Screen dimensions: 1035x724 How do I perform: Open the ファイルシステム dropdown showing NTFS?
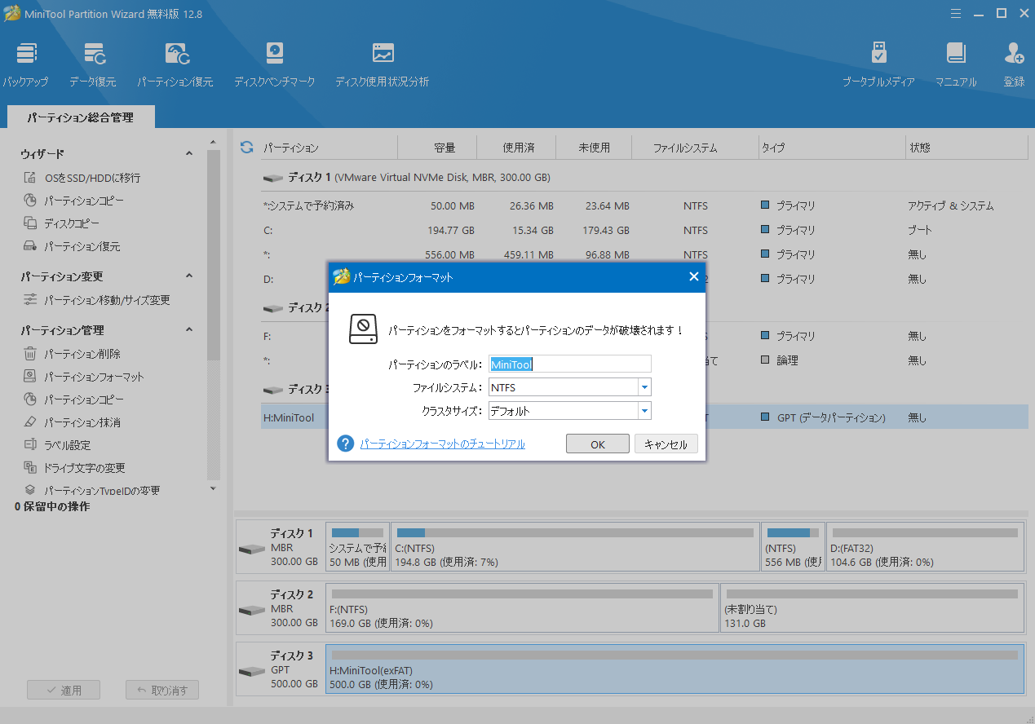click(644, 387)
